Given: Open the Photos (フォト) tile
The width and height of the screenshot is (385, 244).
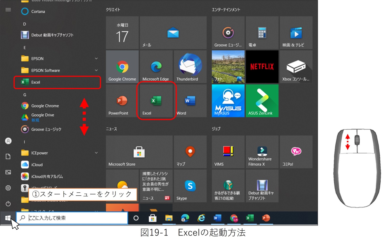Looking at the screenshot, I should coord(228,67).
